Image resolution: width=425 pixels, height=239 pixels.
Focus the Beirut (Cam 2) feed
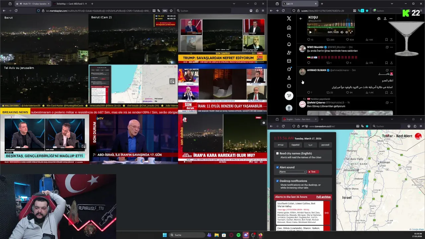(x=133, y=39)
